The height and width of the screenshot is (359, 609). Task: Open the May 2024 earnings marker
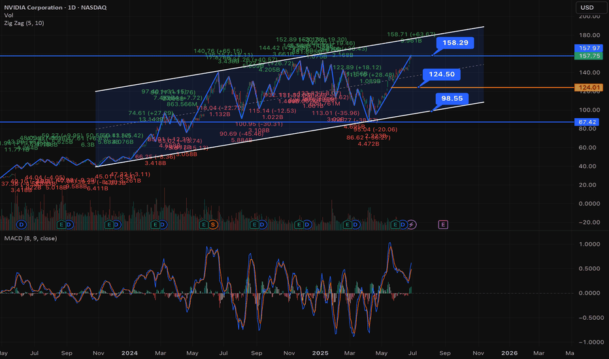[x=203, y=225]
